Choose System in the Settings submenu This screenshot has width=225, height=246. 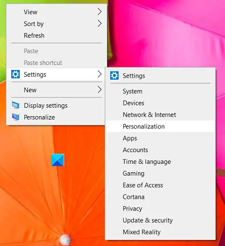[x=160, y=91]
